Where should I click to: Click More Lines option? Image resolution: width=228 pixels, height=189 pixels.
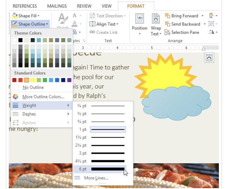point(96,178)
